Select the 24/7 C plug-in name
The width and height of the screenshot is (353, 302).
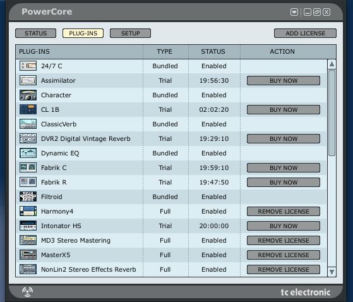click(x=52, y=66)
